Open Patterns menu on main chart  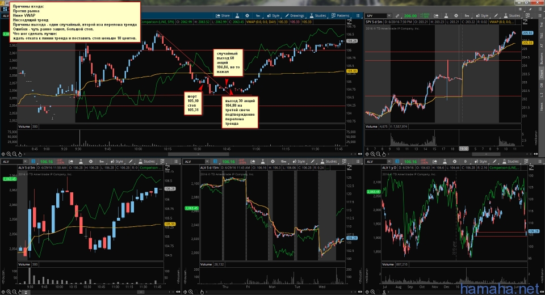coord(340,16)
